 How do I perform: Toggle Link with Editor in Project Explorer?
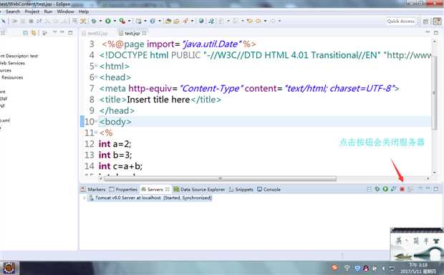point(34,33)
